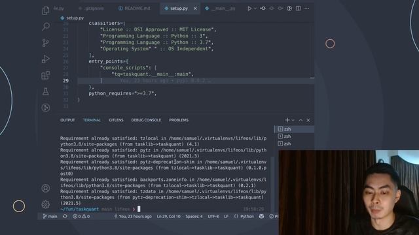Open the OUTPUT panel tab

coord(67,120)
